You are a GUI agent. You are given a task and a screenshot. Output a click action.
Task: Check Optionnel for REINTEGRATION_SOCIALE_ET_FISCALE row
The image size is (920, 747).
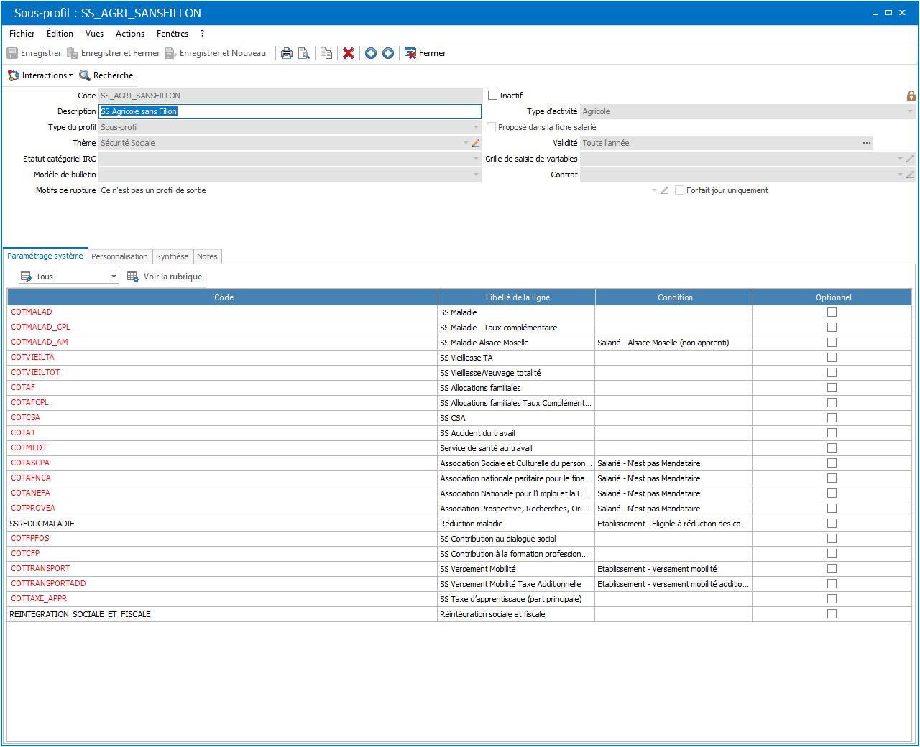(832, 614)
